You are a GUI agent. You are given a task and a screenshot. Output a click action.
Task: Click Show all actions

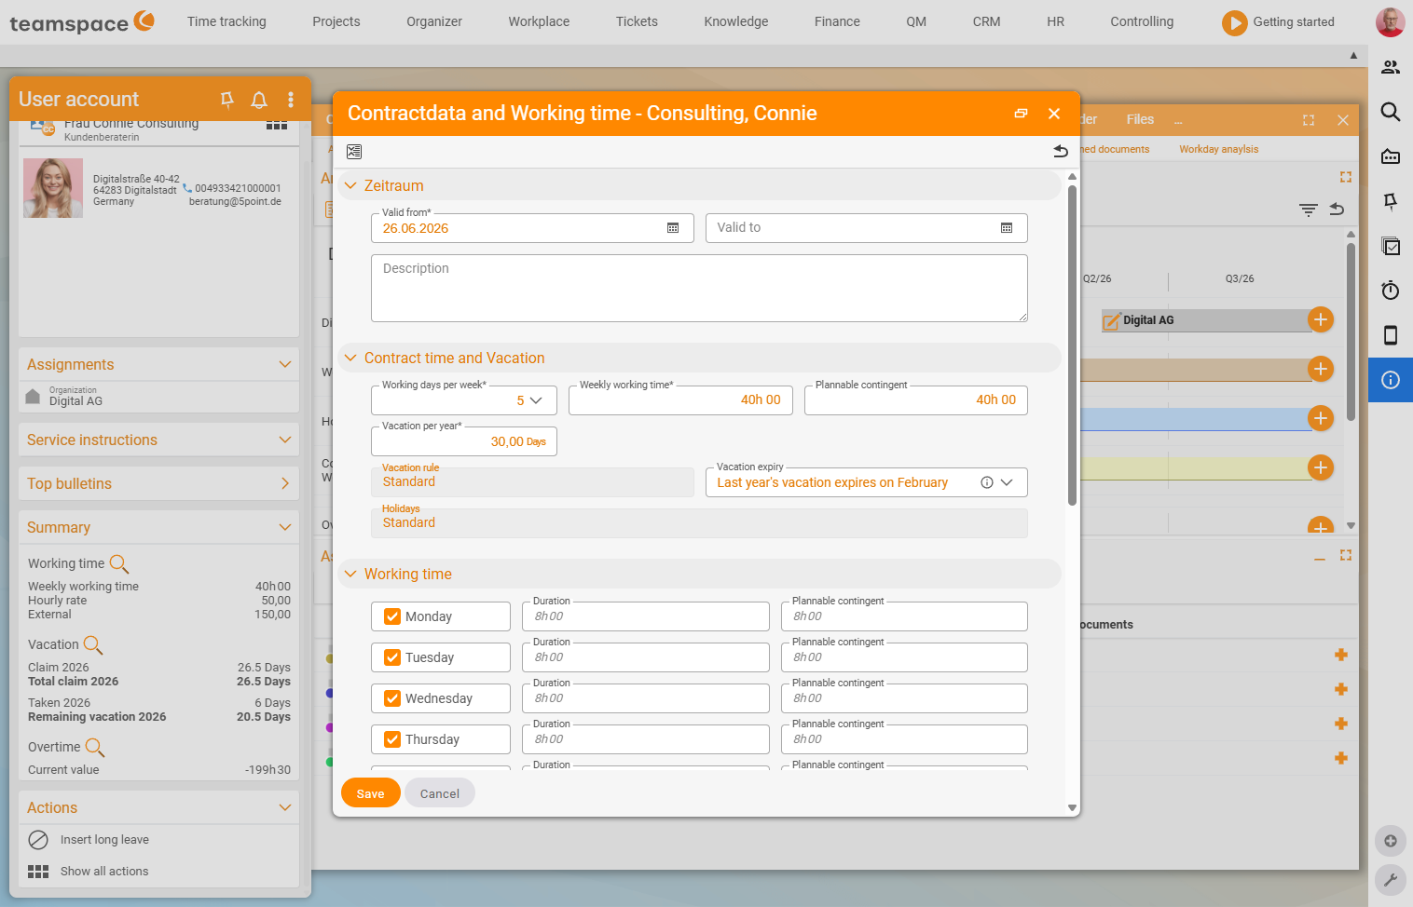pyautogui.click(x=104, y=872)
